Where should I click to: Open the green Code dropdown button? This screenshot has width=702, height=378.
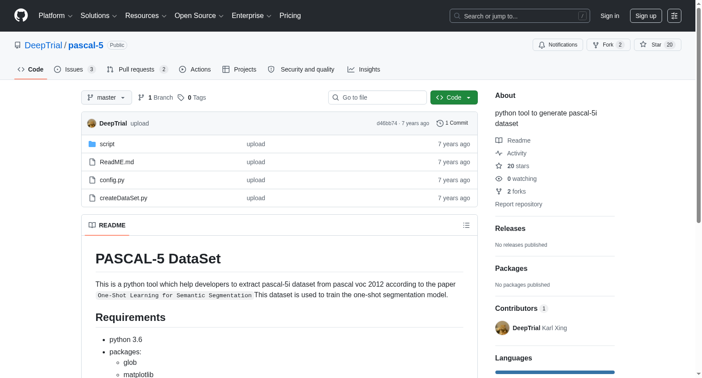point(454,97)
